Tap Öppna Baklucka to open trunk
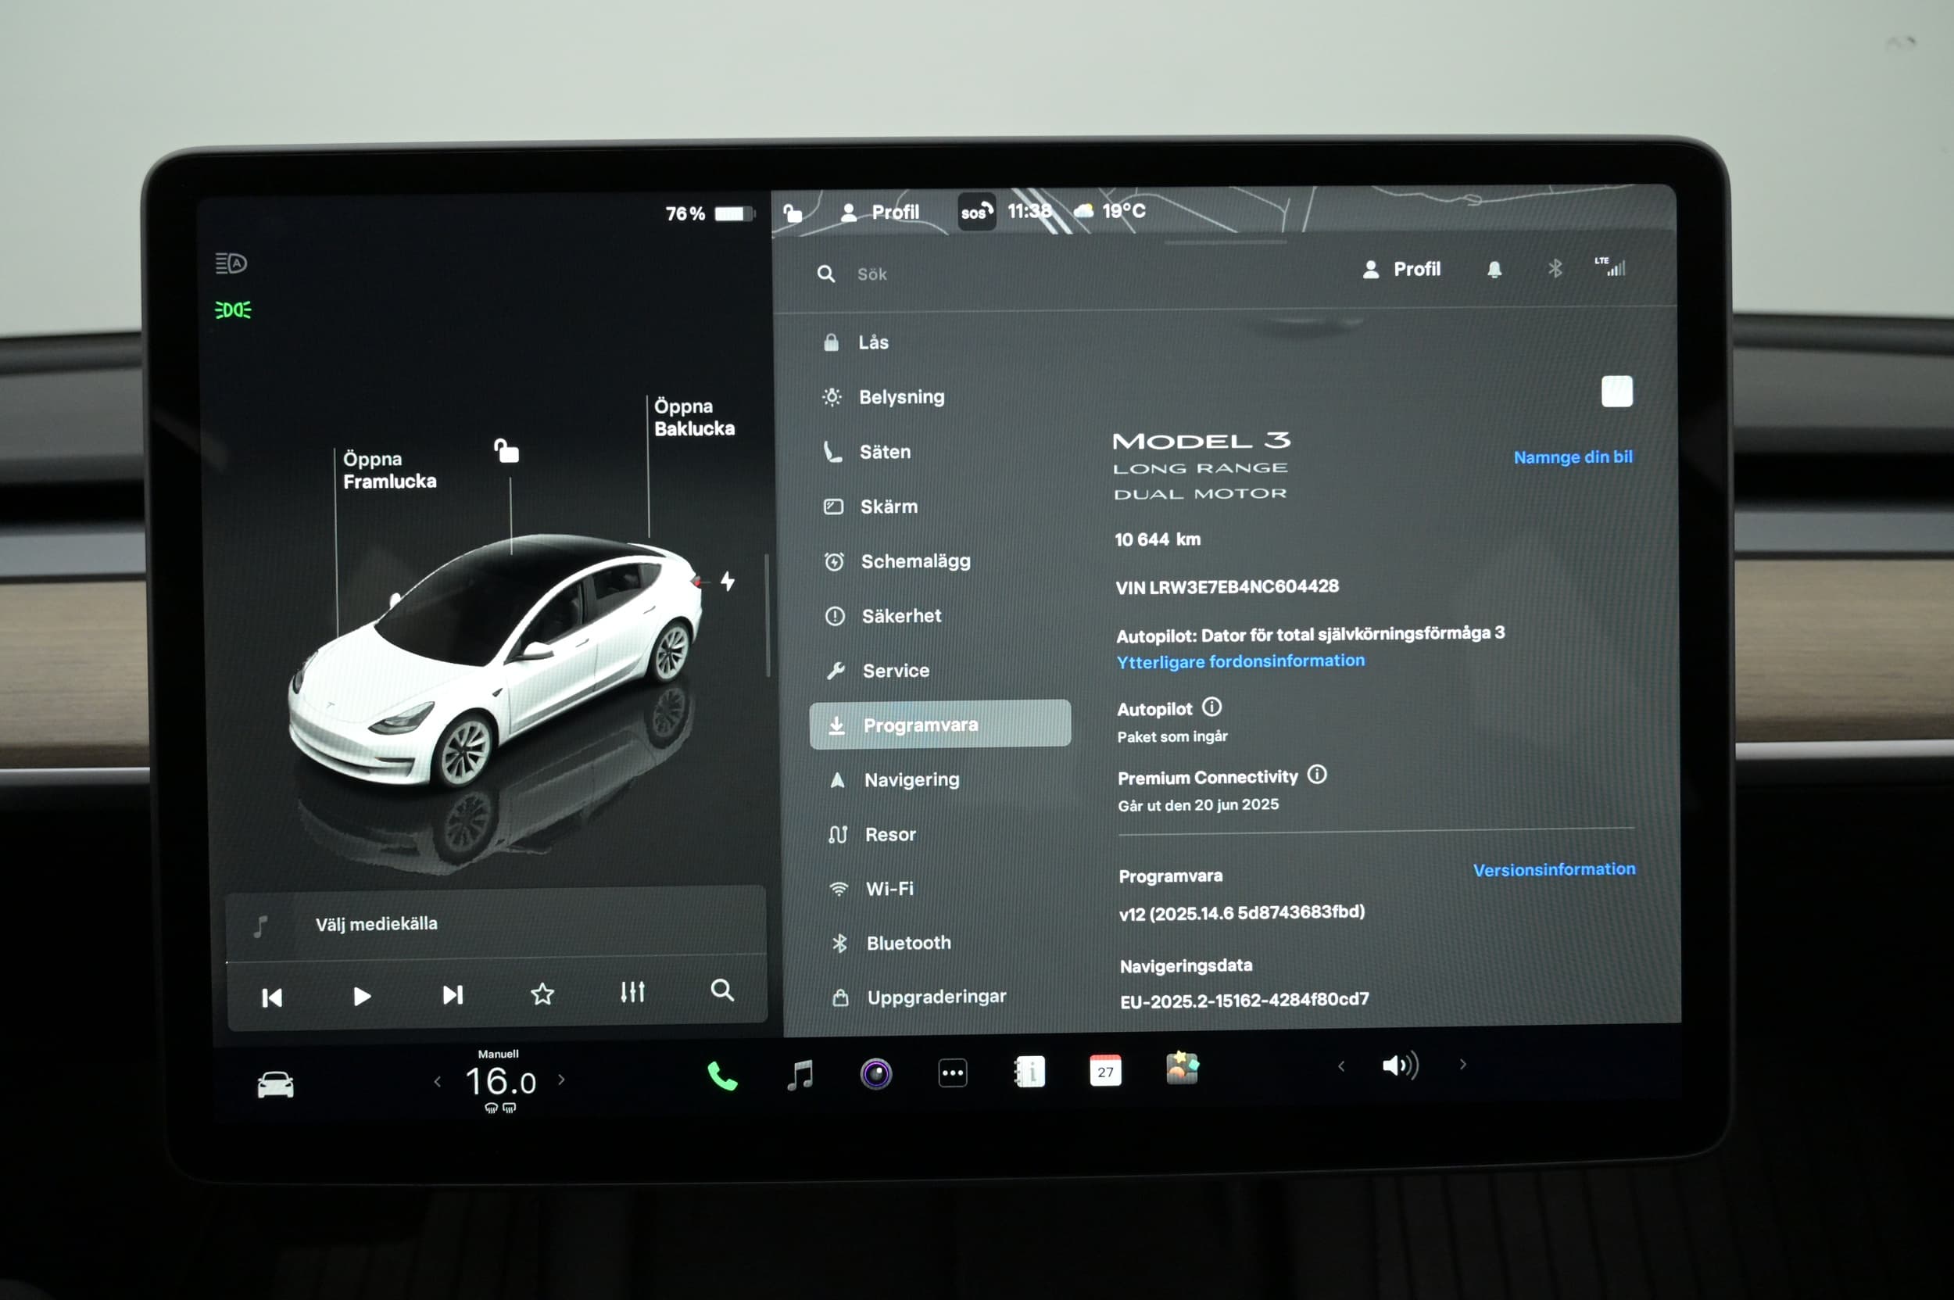1954x1300 pixels. coord(694,417)
